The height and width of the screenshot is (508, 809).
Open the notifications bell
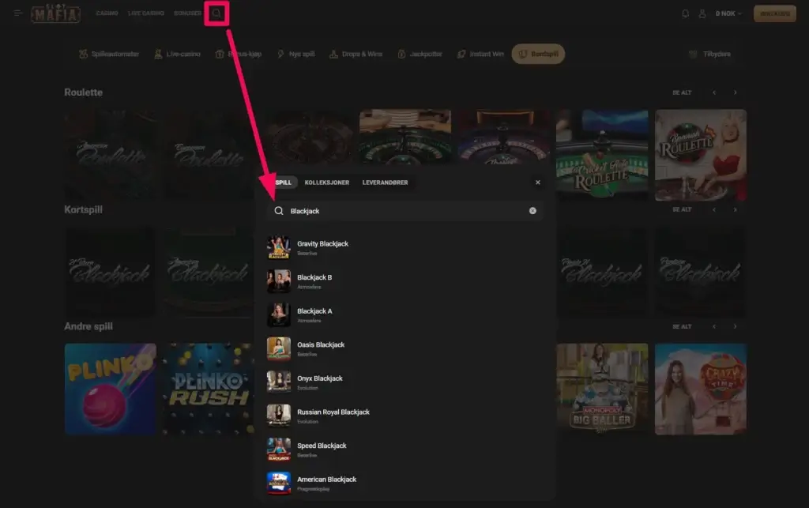pyautogui.click(x=685, y=13)
